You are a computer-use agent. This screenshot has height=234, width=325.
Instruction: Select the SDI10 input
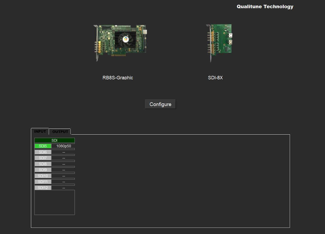(43, 176)
